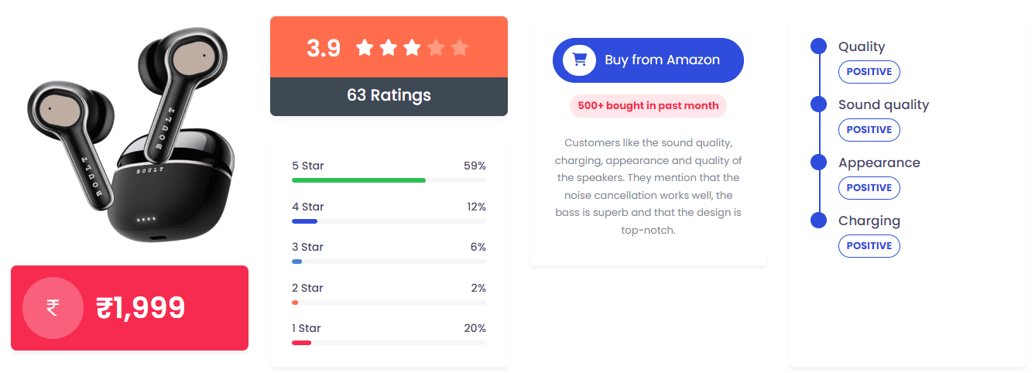Image resolution: width=1035 pixels, height=373 pixels.
Task: Click the 63 Ratings label
Action: [389, 96]
